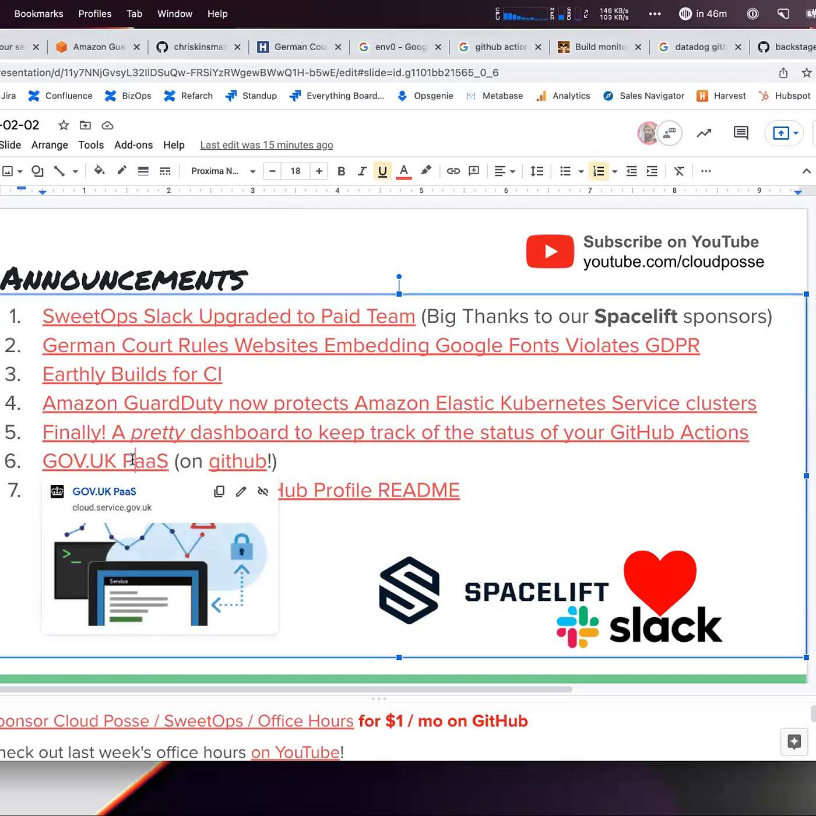
Task: Star the presentation title
Action: click(64, 125)
